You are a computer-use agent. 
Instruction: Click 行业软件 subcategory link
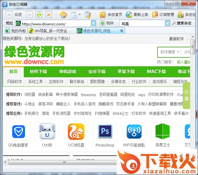click(139, 82)
